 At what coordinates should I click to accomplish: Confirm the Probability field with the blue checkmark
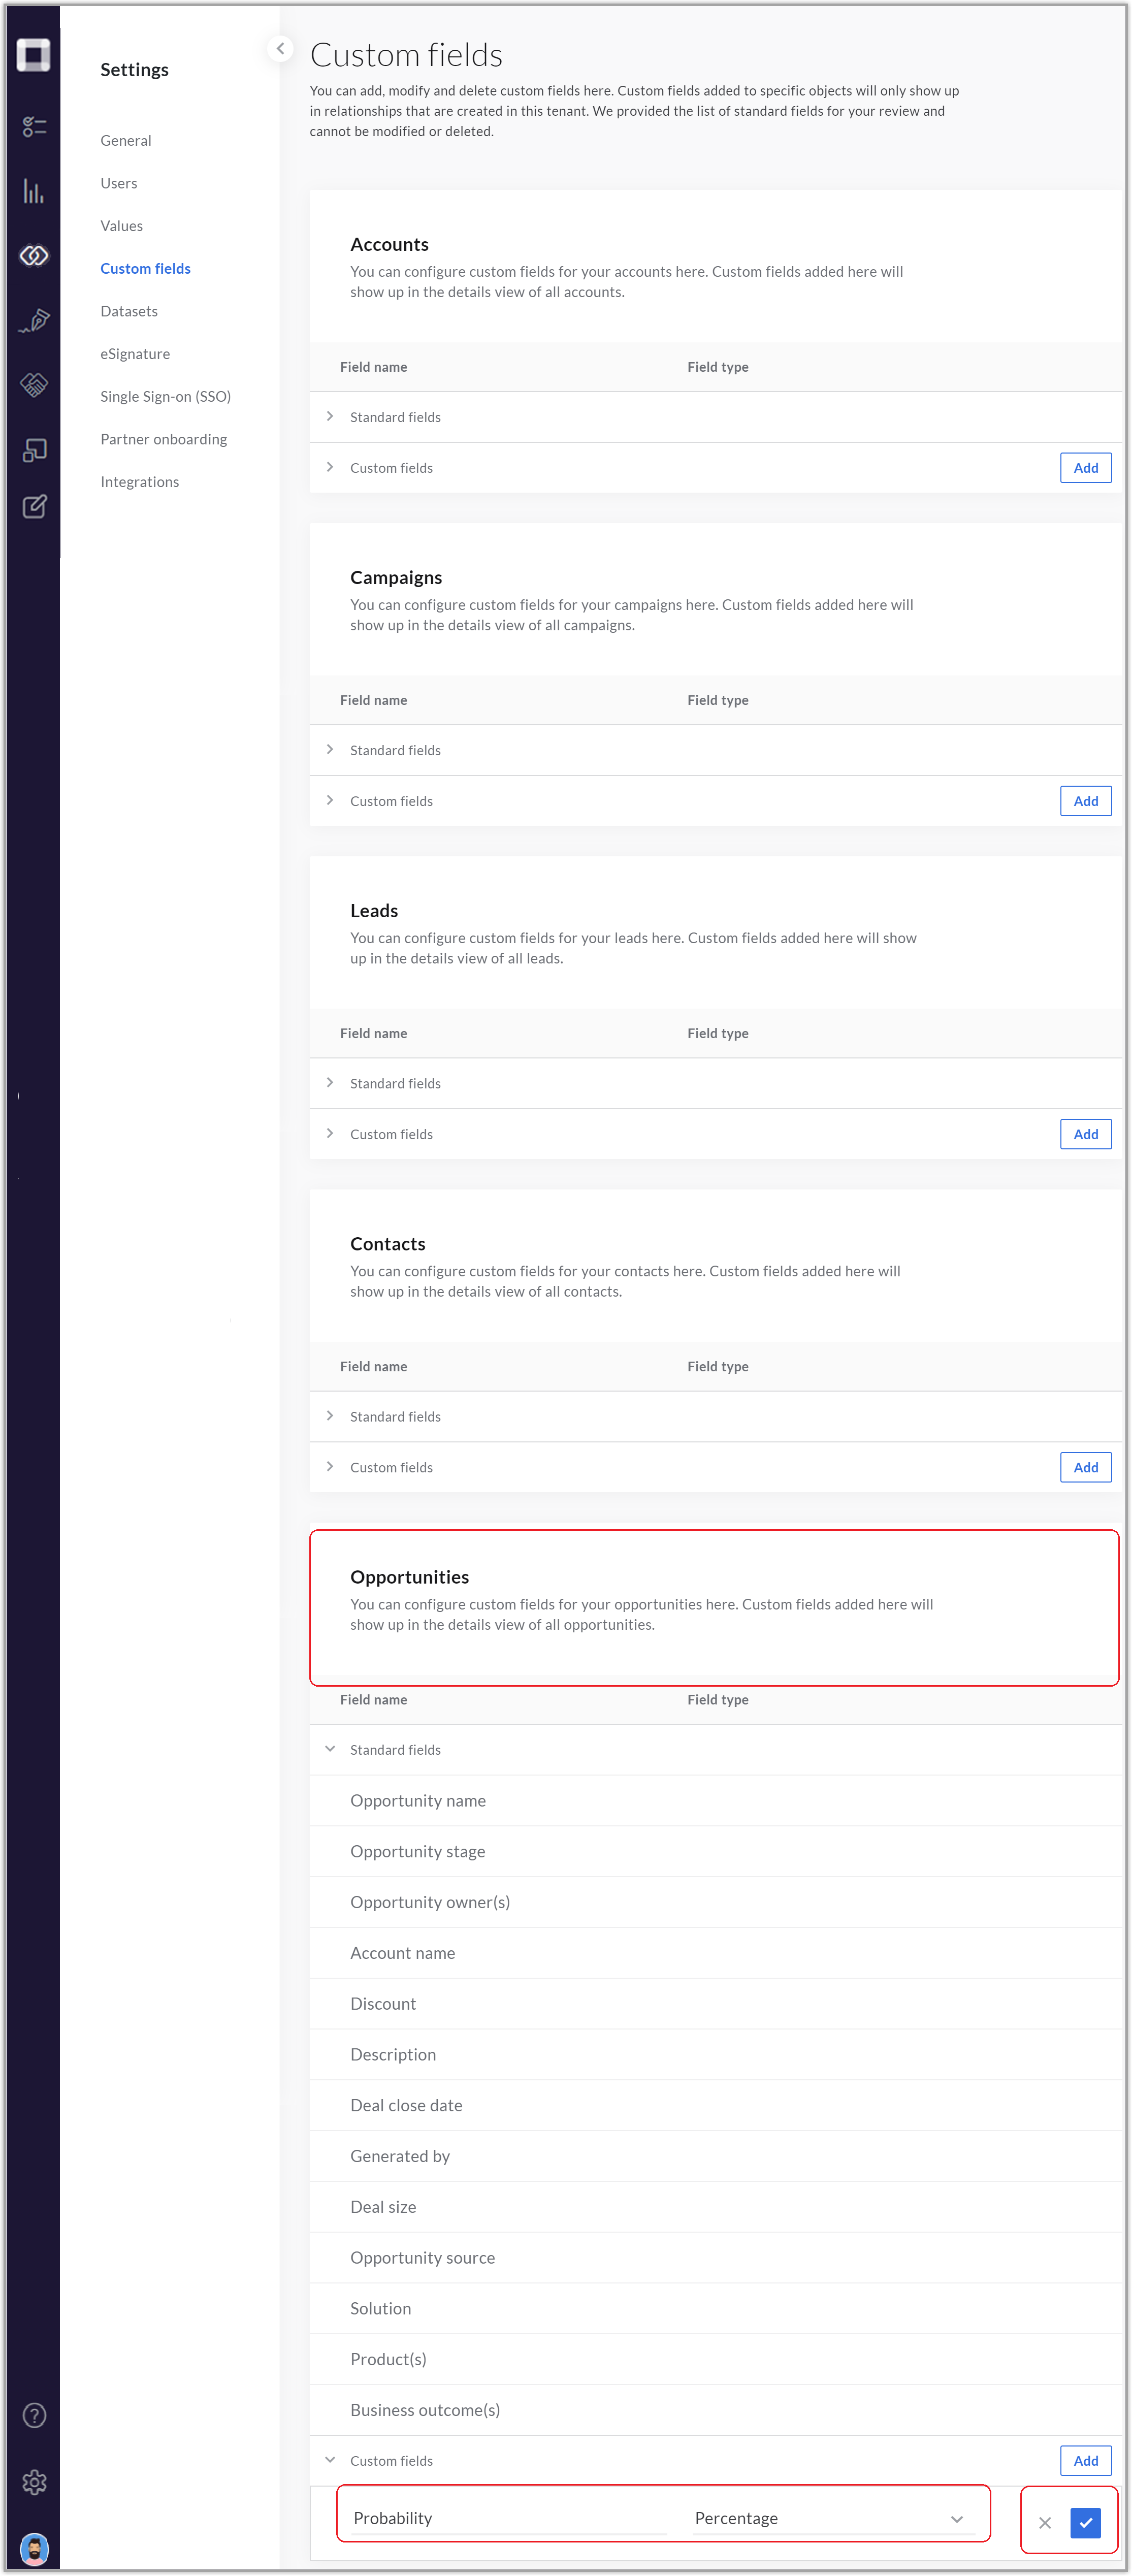pos(1086,2523)
